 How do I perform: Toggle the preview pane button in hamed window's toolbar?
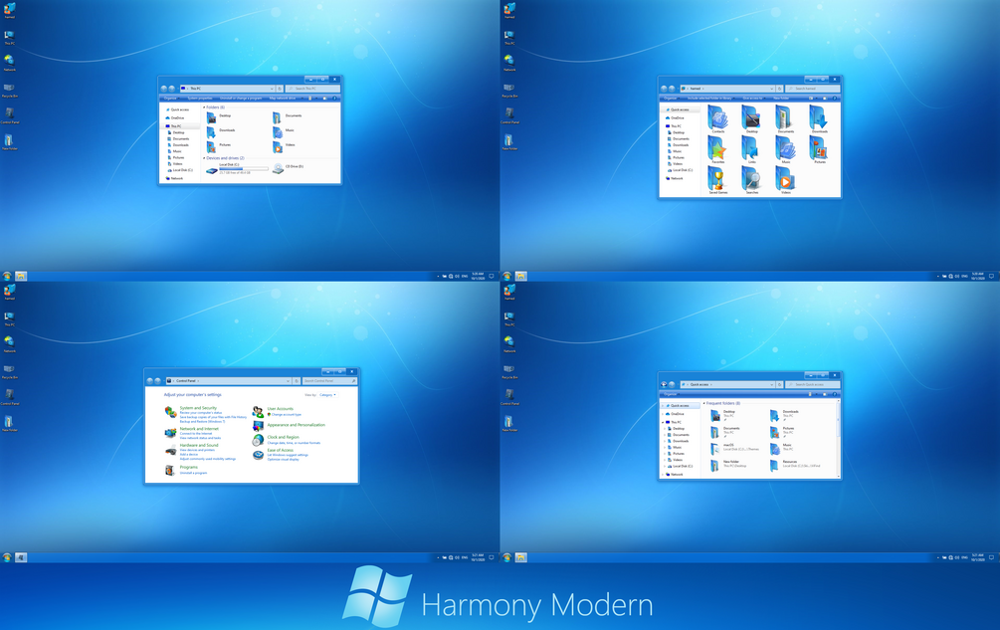click(825, 99)
